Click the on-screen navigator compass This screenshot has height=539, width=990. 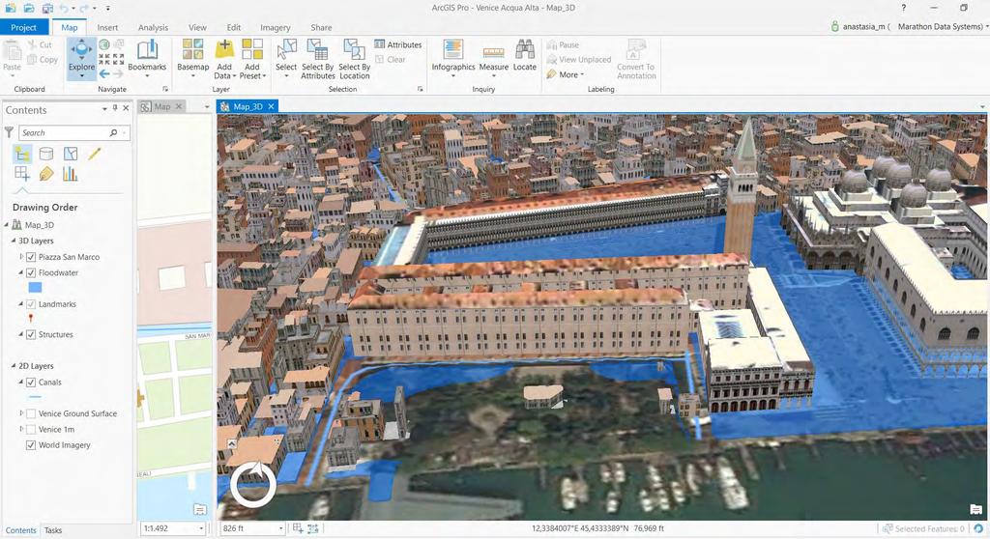[252, 485]
